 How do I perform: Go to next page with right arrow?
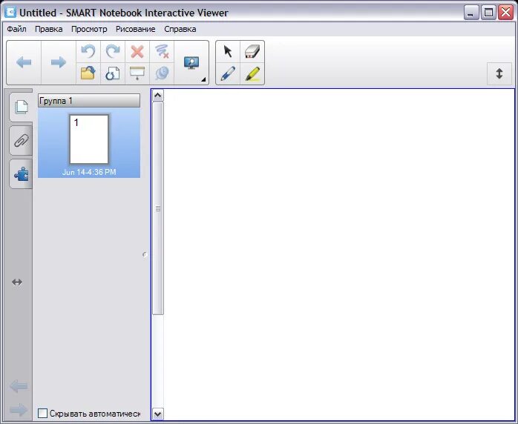coord(59,62)
